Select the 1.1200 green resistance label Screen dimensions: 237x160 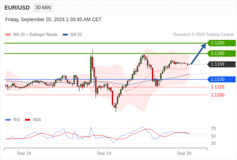221,43
